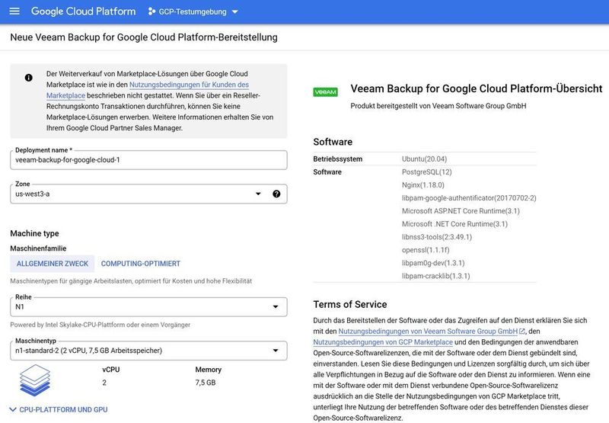Open the hamburger navigation menu
609x423 pixels.
click(14, 11)
